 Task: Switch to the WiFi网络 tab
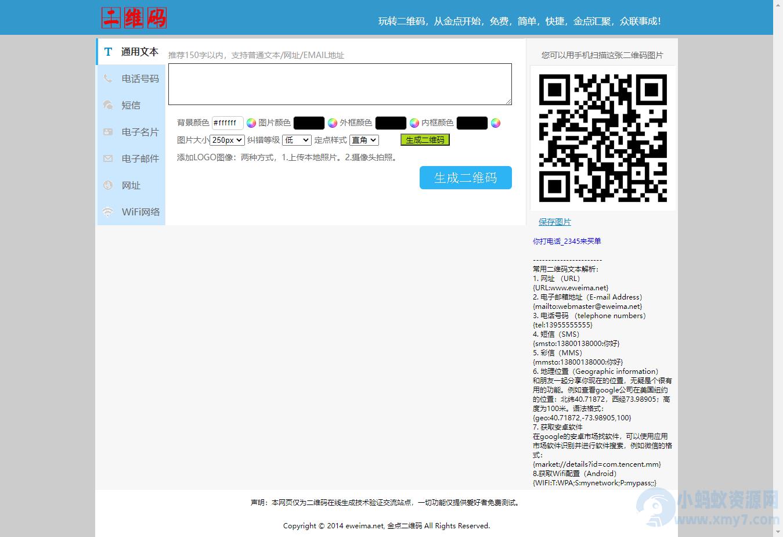click(x=131, y=212)
